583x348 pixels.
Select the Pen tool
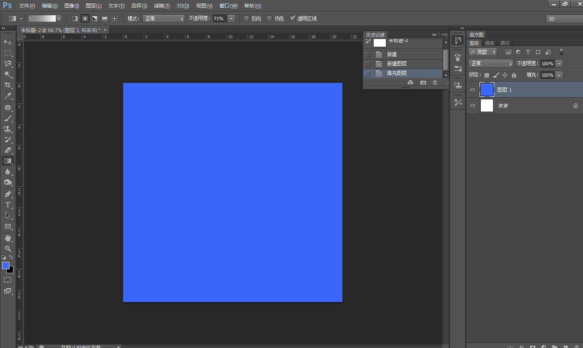[x=8, y=194]
